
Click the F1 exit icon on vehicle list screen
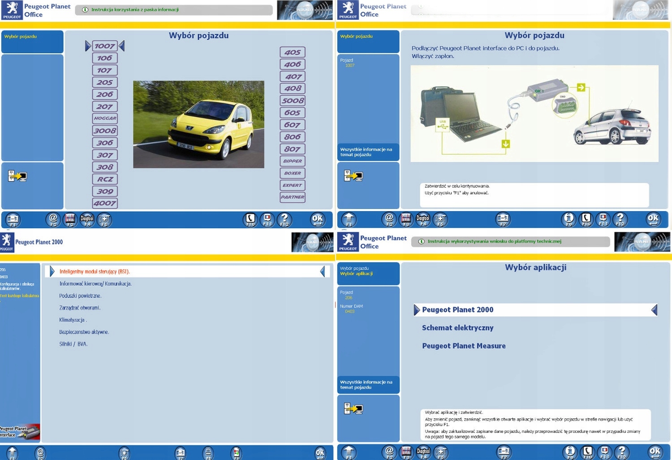tap(13, 219)
